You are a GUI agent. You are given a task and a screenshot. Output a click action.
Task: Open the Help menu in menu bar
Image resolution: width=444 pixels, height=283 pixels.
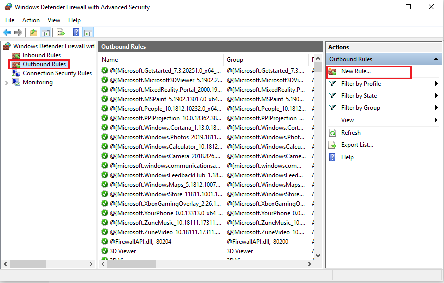click(74, 20)
